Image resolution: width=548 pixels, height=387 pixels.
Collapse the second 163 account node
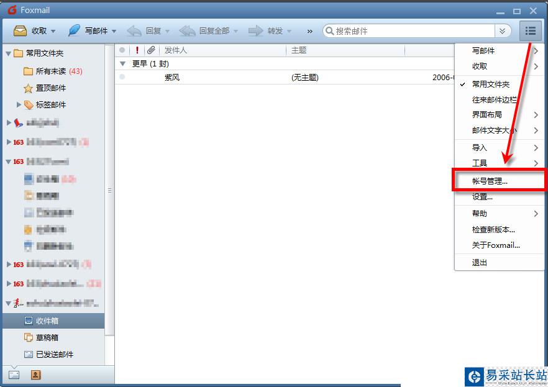(x=9, y=162)
